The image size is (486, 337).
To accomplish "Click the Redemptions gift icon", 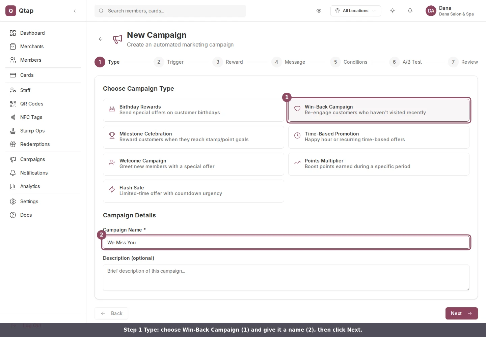I will click(x=13, y=144).
